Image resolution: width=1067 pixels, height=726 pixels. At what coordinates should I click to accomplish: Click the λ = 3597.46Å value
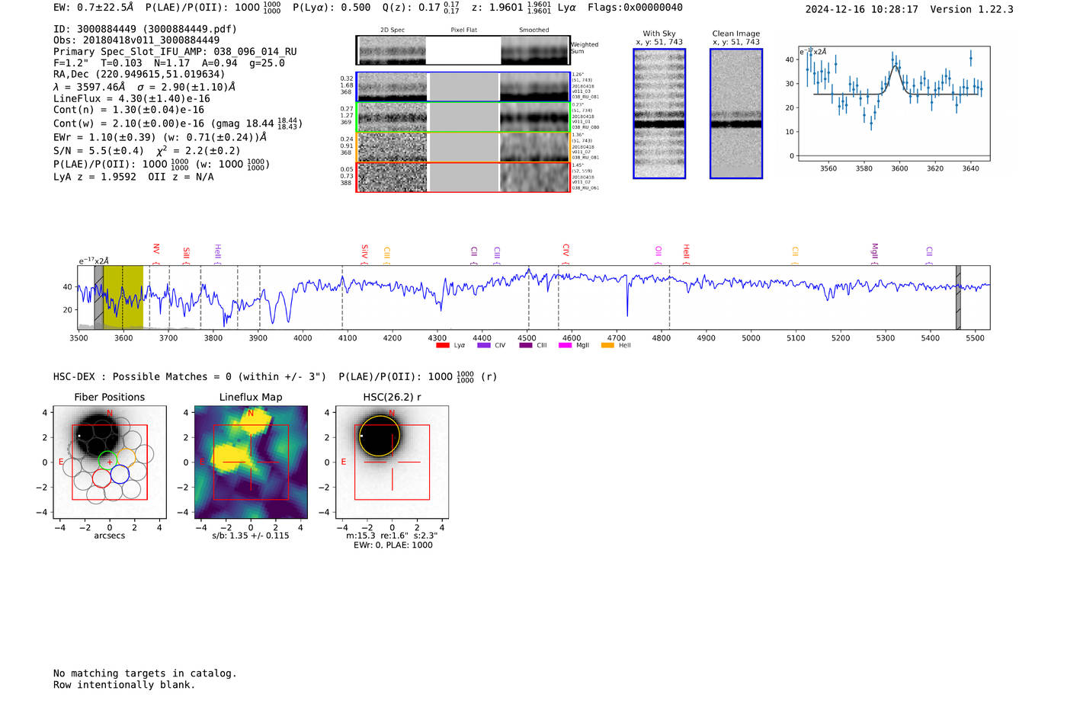pyautogui.click(x=89, y=87)
